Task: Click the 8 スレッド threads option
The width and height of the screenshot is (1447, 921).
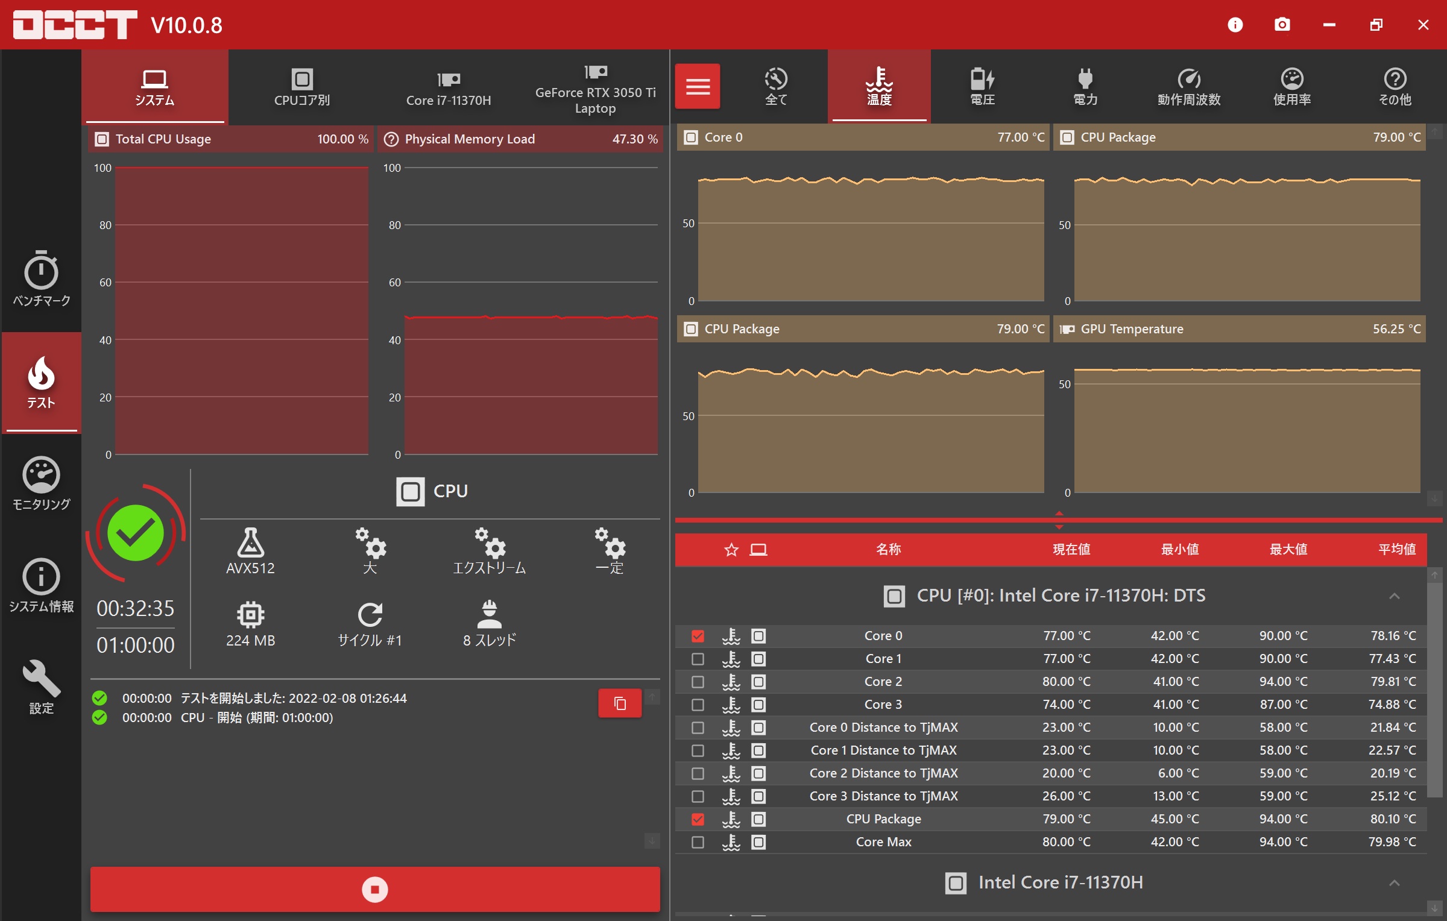Action: [x=489, y=624]
